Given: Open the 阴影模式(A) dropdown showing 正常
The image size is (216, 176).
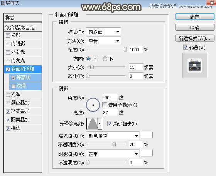Looking at the screenshot, I should (x=113, y=154).
